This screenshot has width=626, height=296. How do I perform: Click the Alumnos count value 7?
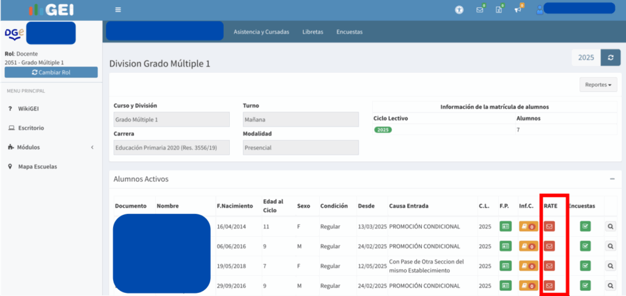pyautogui.click(x=518, y=130)
